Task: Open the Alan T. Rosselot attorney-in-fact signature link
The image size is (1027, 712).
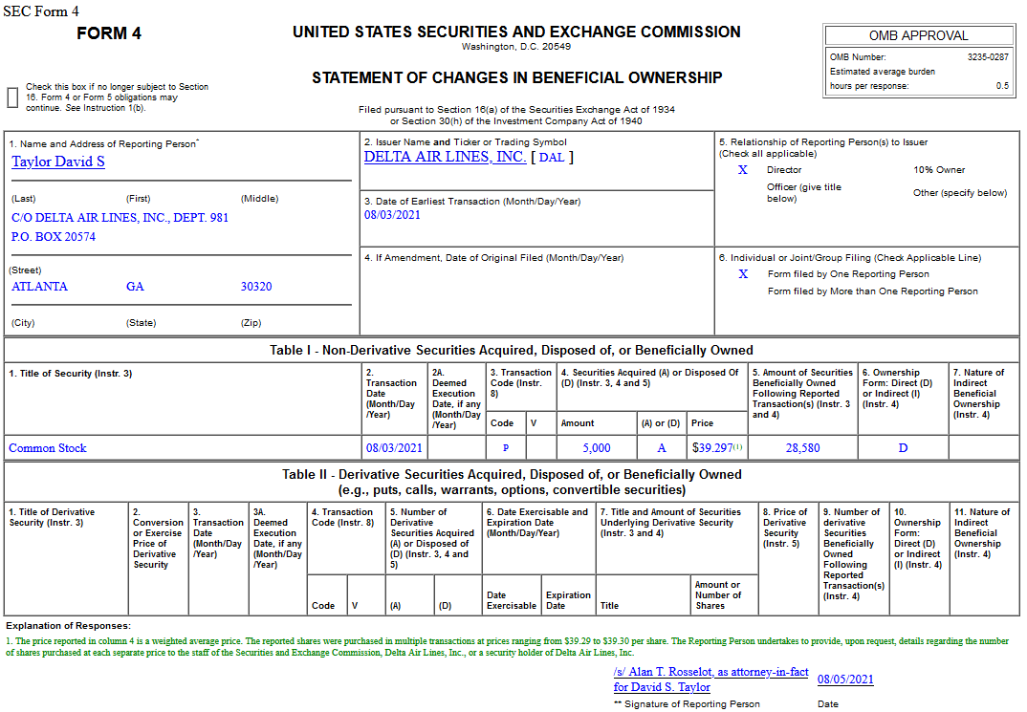Action: coord(710,680)
